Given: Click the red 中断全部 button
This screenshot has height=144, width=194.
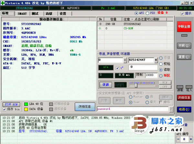Looking at the screenshot, I should [184, 26].
